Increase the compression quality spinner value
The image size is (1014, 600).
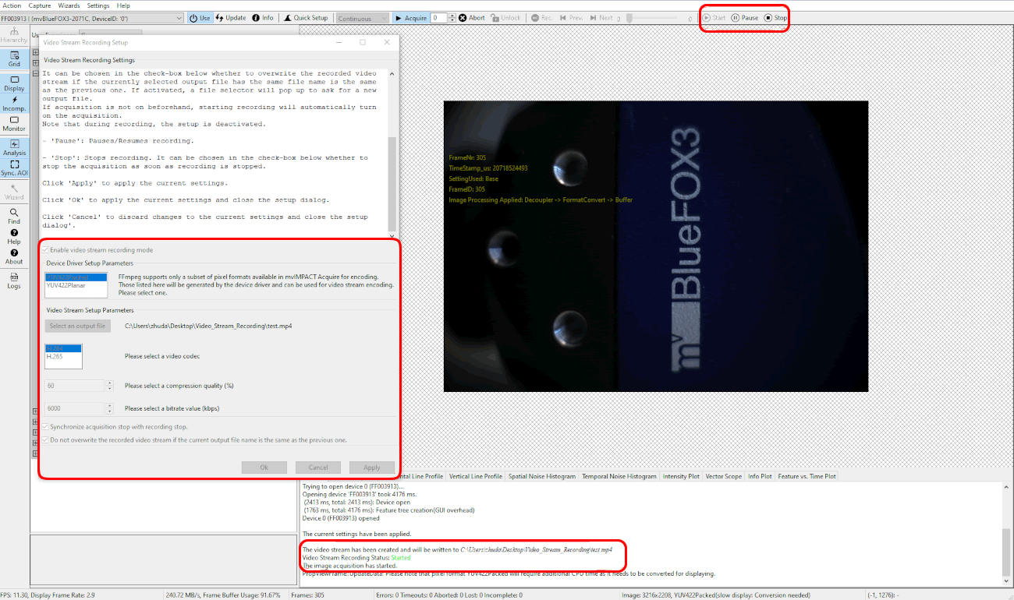[110, 383]
